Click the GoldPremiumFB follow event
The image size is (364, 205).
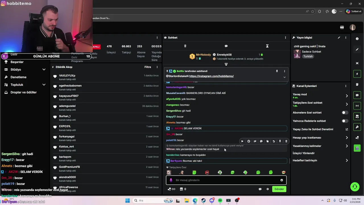tap(106, 169)
